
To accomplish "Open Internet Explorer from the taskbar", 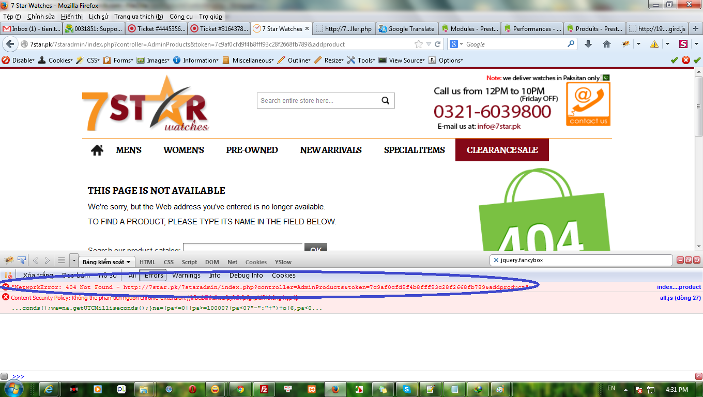I will point(50,389).
